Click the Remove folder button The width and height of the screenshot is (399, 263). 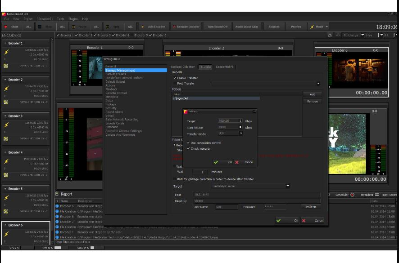click(312, 102)
